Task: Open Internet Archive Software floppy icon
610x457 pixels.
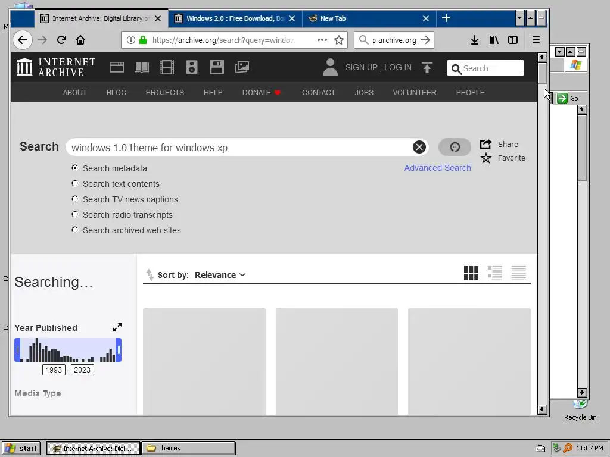Action: (x=217, y=68)
